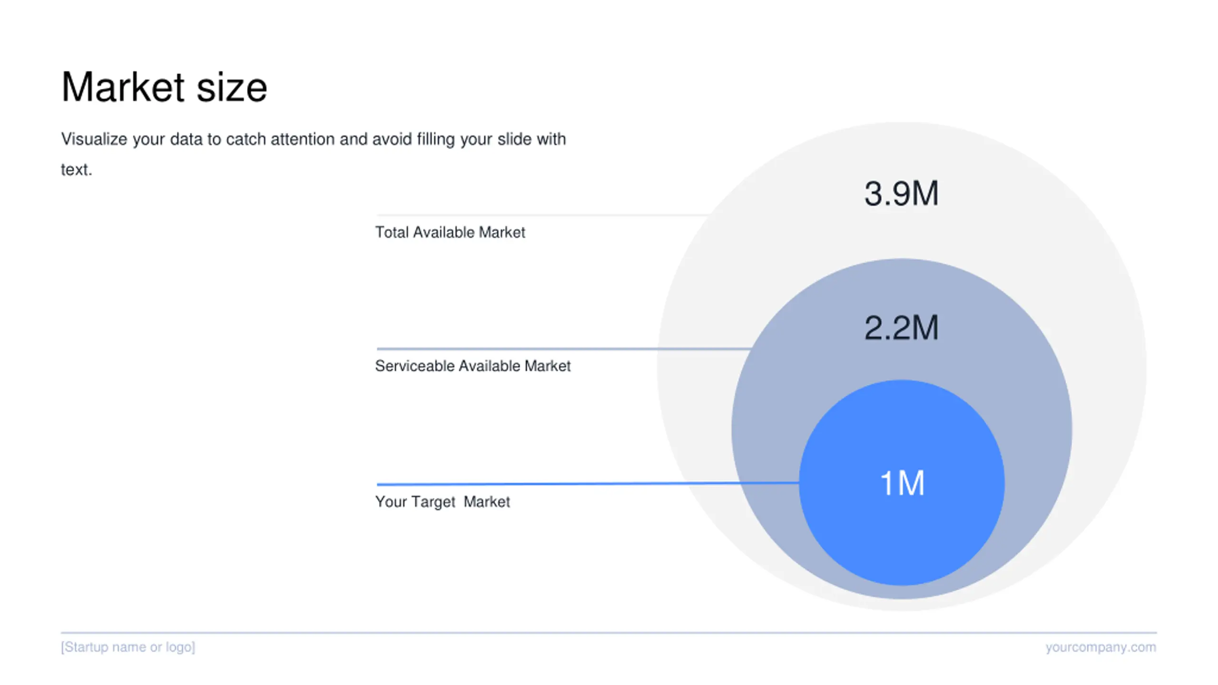The width and height of the screenshot is (1218, 685).
Task: Select the "Serviceable Available Market" label
Action: tap(472, 366)
